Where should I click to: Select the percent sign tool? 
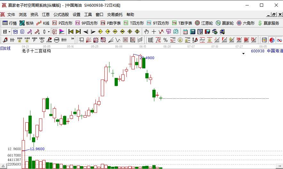165,40
